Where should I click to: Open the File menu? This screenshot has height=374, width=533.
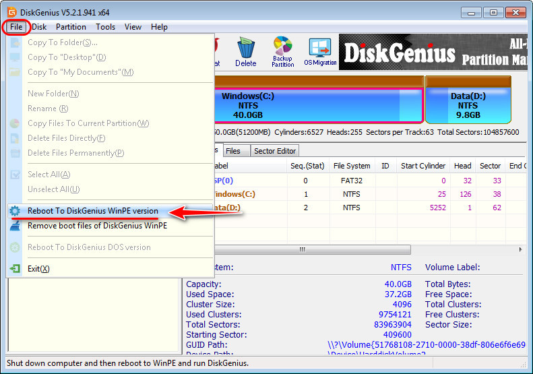[16, 27]
